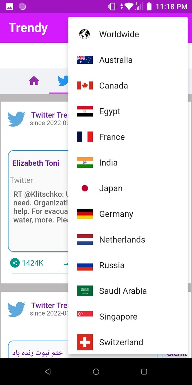Viewport: 192px width, 385px height.
Task: Tap the Egypt flag icon
Action: (85, 111)
